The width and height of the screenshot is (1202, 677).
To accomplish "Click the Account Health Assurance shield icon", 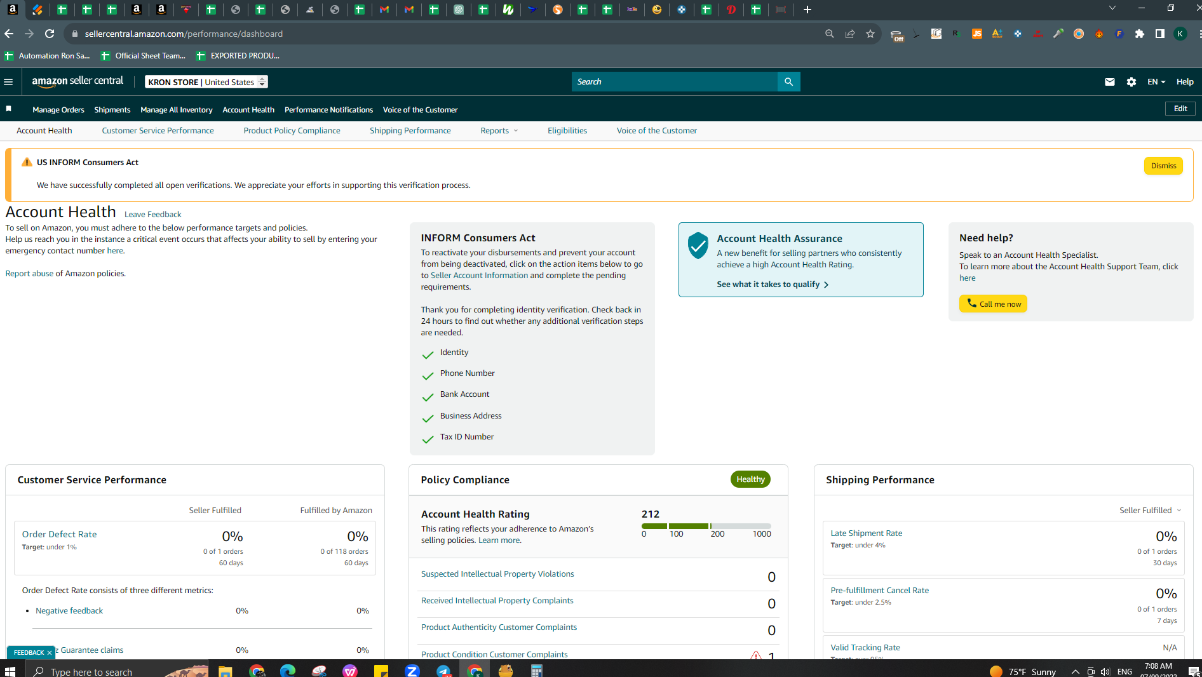I will tap(698, 245).
